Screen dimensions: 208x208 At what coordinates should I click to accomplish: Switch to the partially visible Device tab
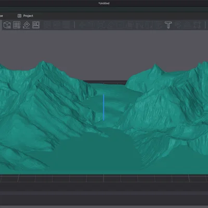(x=2, y=16)
